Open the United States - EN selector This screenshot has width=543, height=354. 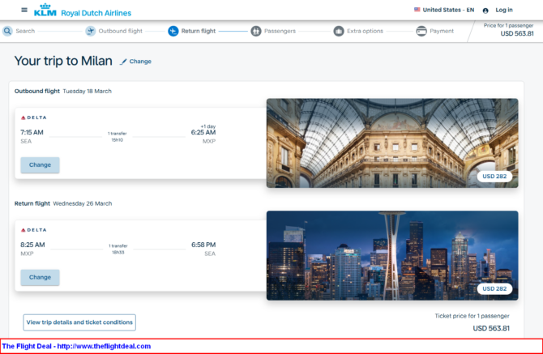(x=444, y=10)
